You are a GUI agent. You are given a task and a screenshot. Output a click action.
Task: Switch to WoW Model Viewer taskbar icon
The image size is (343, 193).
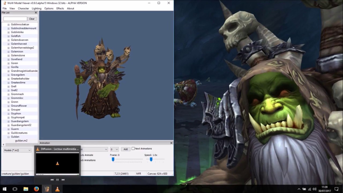pos(47,189)
